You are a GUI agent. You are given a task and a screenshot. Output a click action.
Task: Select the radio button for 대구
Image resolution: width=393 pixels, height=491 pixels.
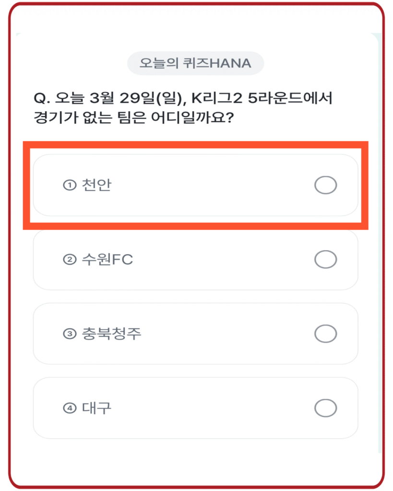pos(325,407)
